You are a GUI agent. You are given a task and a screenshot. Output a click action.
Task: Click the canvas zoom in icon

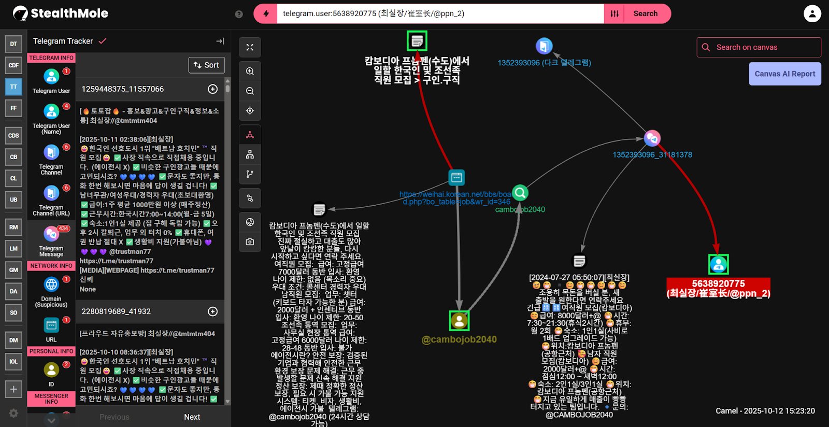[250, 72]
